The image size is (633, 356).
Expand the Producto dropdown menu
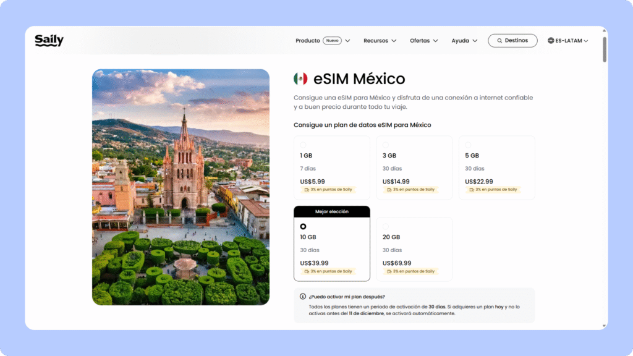[x=323, y=41]
